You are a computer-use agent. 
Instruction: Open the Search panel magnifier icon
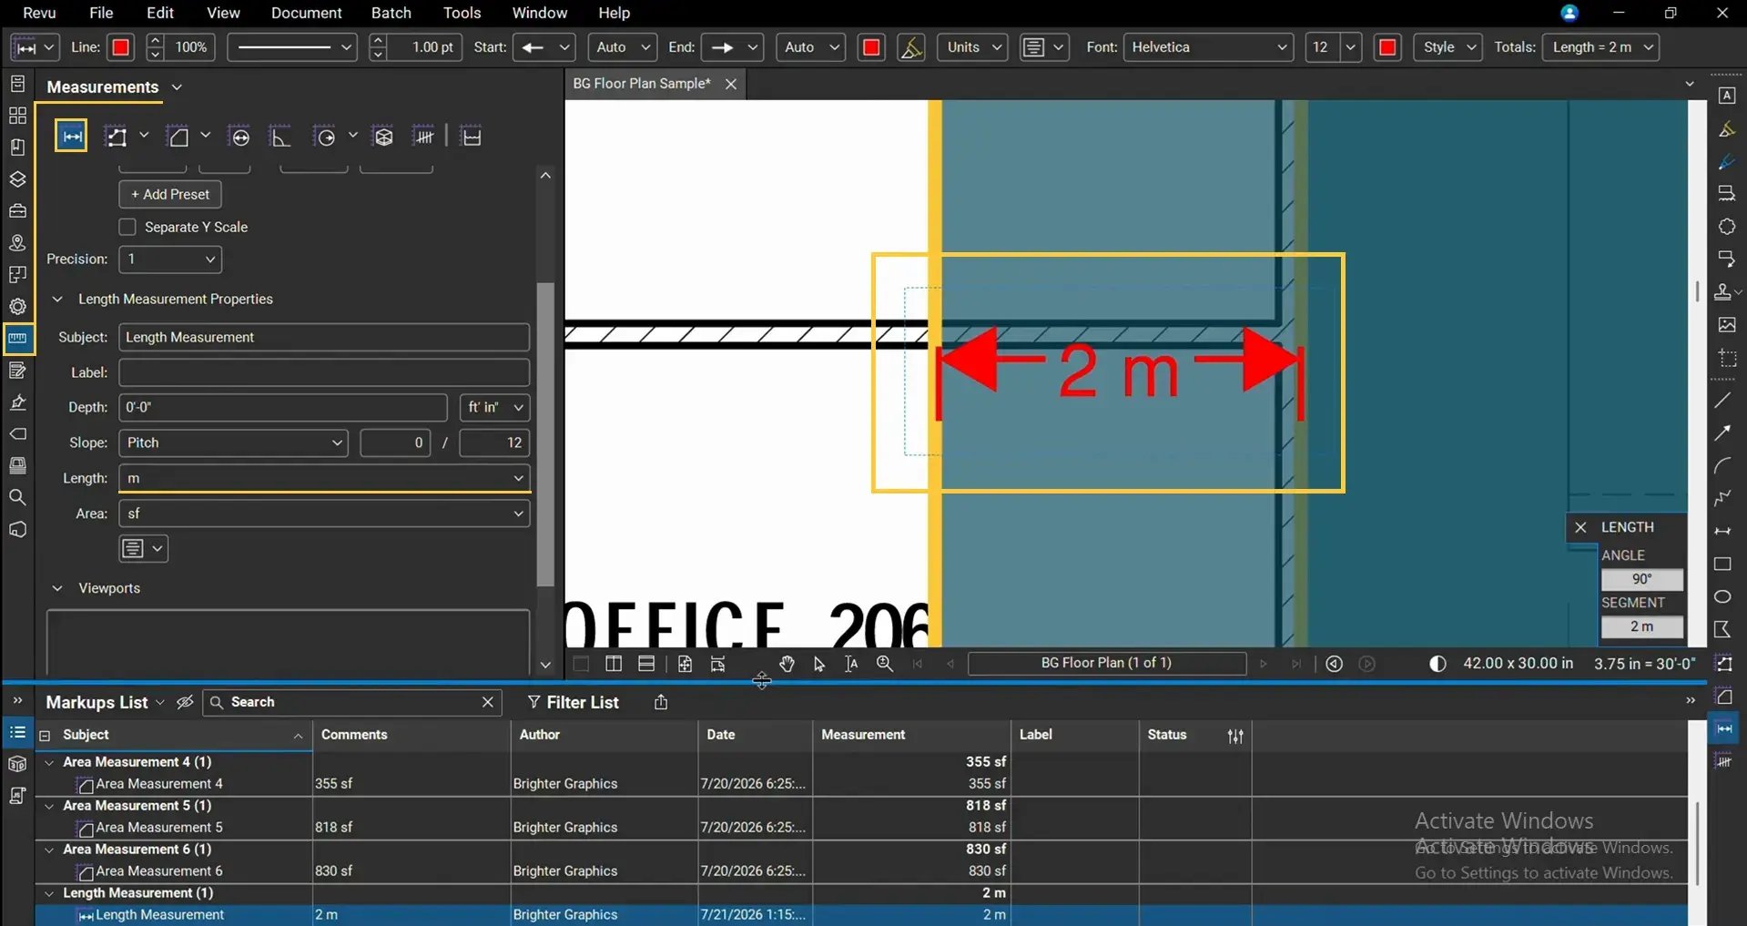(17, 497)
